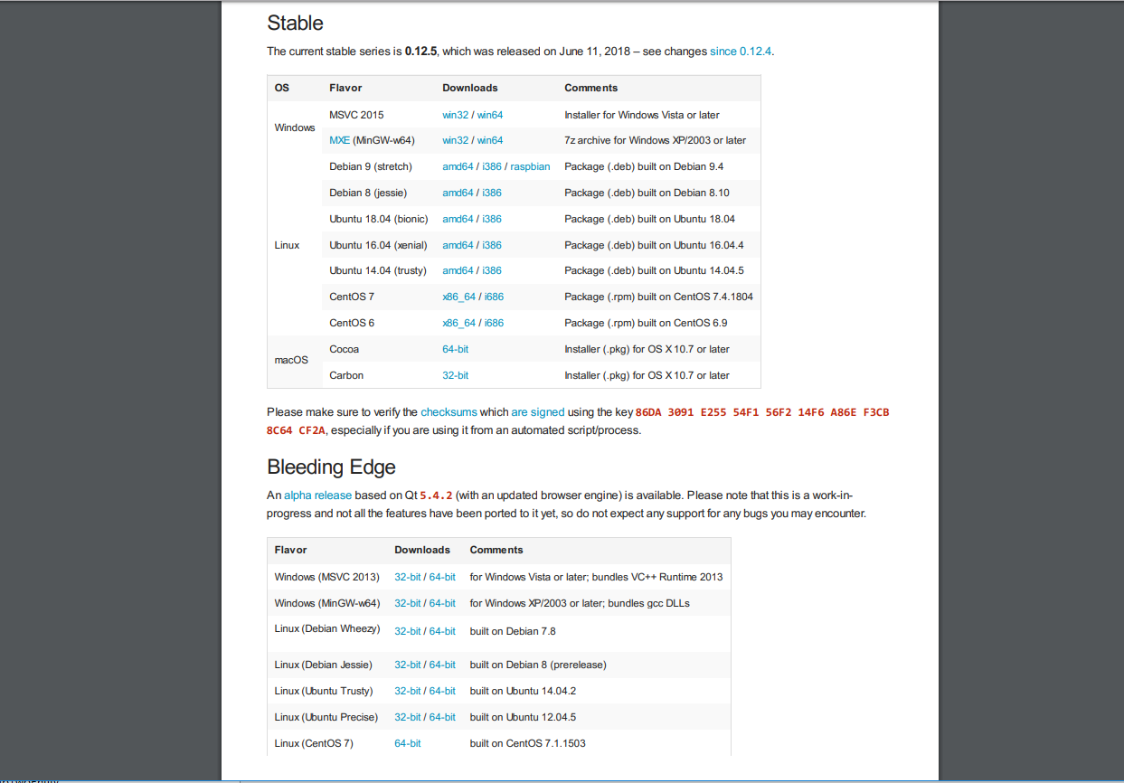
Task: Download CentOS 7 x86_64 rpm package
Action: coord(459,297)
